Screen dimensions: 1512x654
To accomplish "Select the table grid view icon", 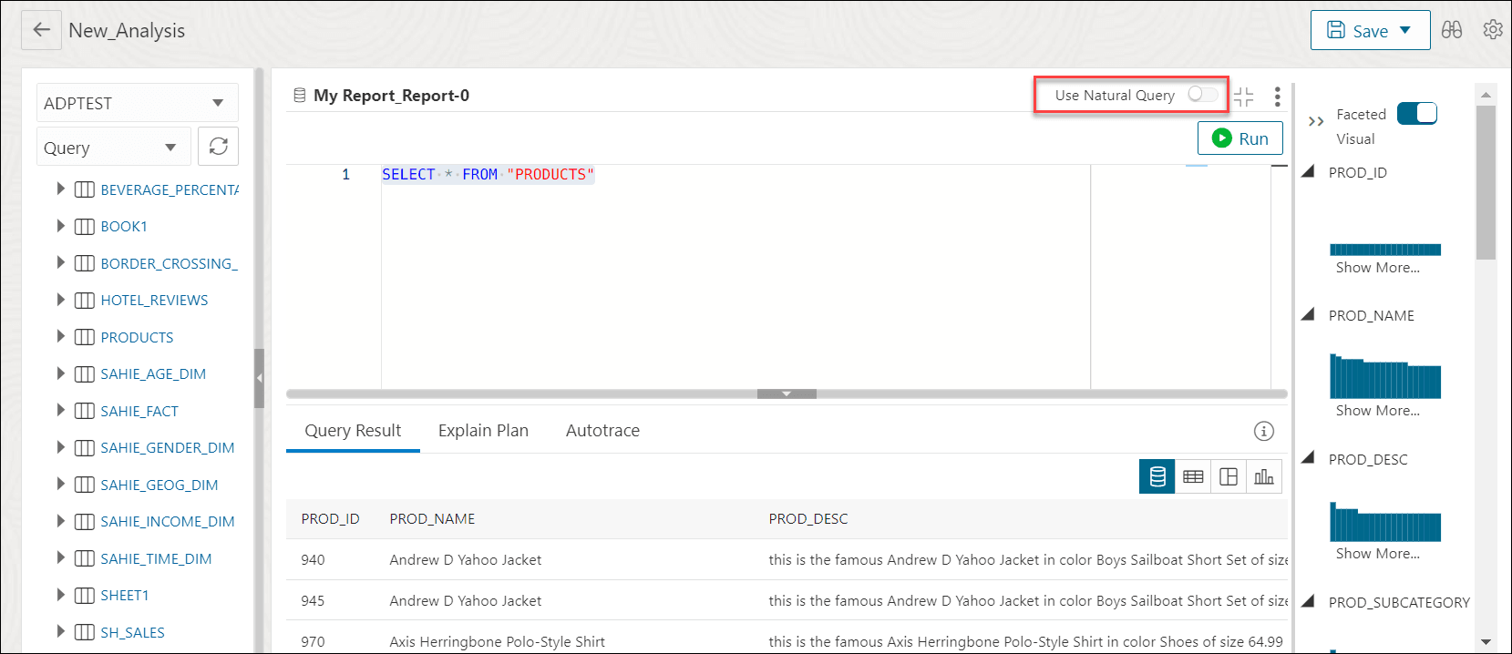I will point(1193,476).
